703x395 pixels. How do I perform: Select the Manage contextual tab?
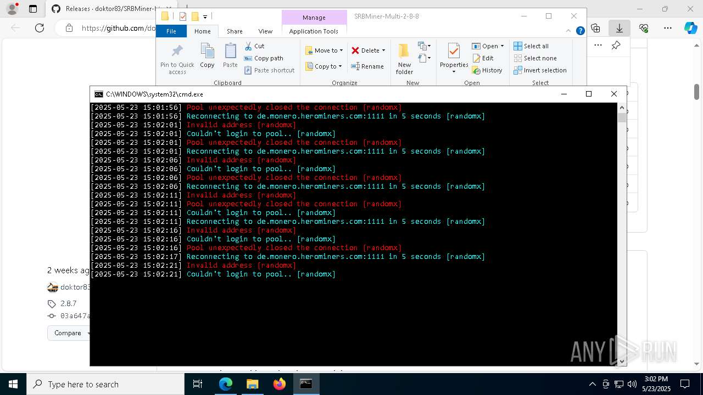[x=314, y=18]
